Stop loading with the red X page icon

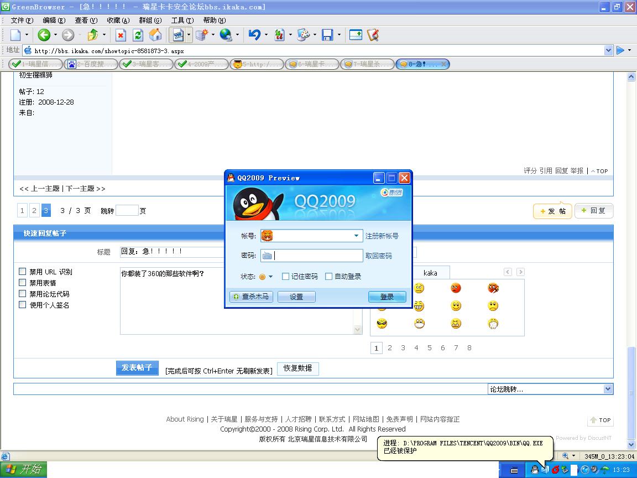(x=121, y=35)
